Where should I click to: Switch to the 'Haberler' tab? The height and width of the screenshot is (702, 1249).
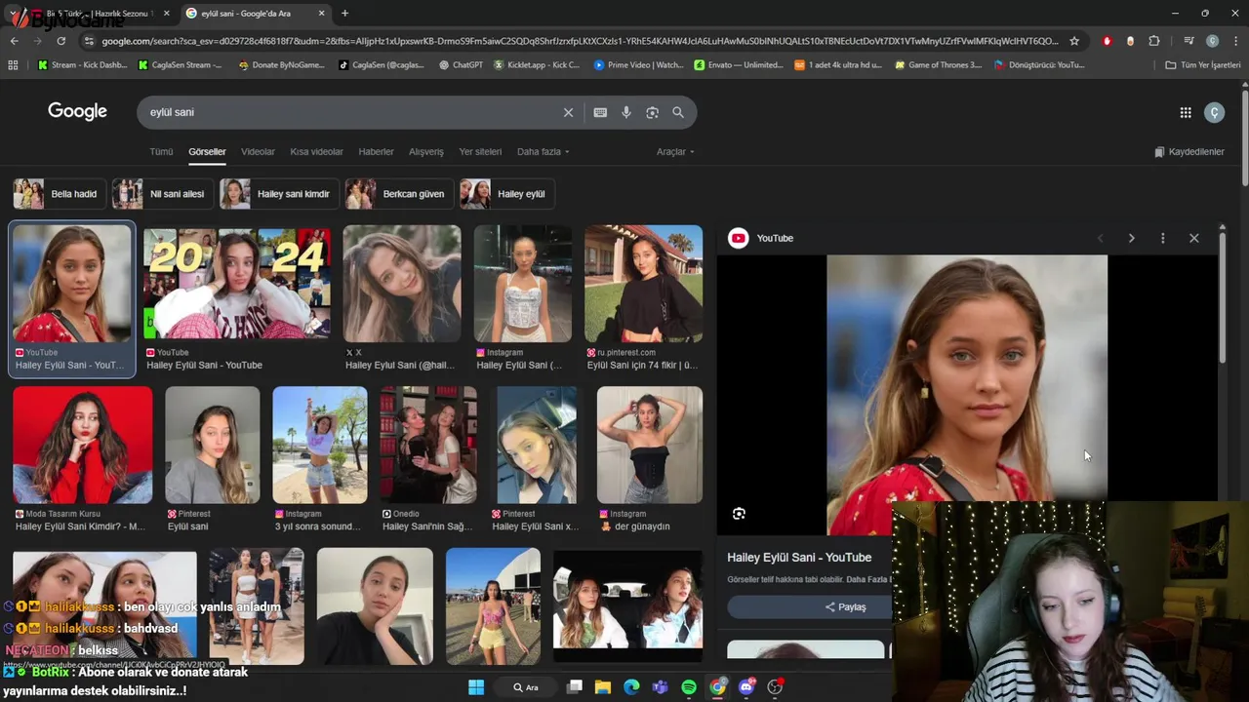[x=376, y=152]
